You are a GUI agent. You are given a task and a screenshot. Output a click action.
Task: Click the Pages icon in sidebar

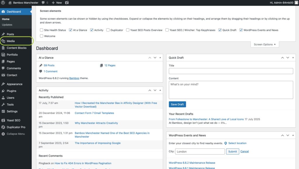click(3, 61)
